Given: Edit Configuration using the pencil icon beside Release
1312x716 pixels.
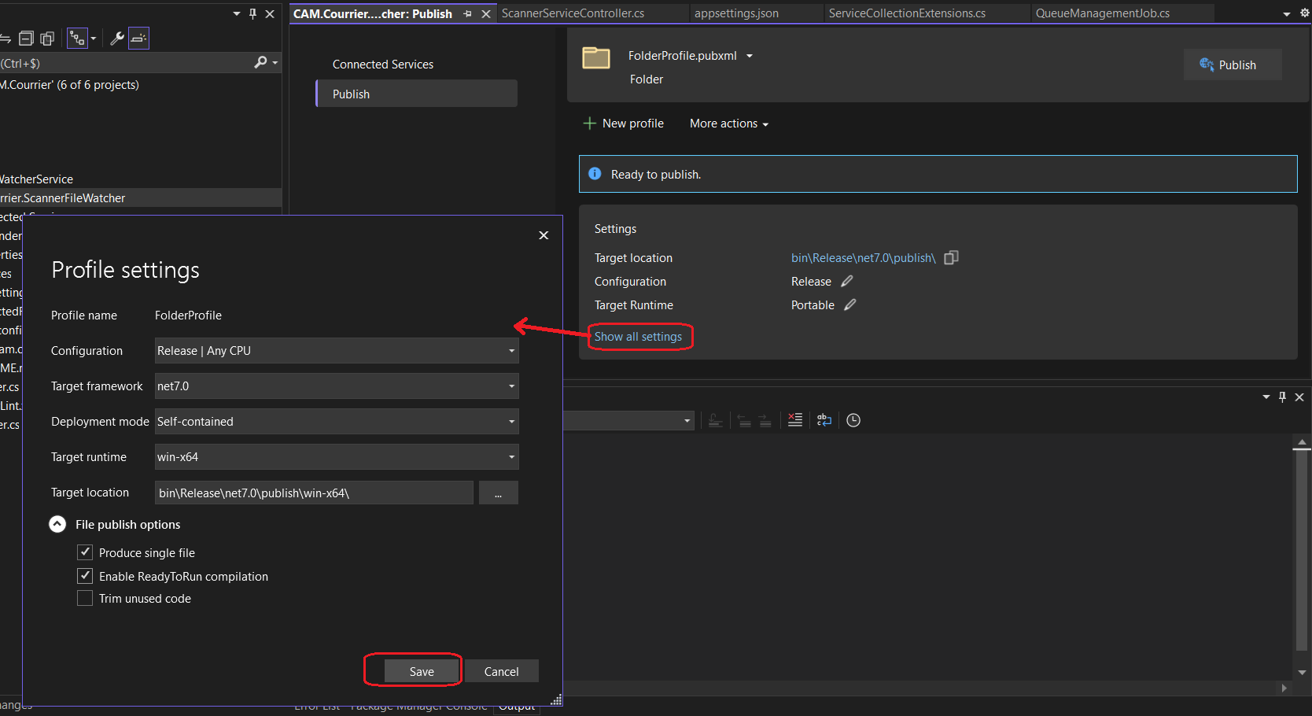Looking at the screenshot, I should (x=847, y=282).
